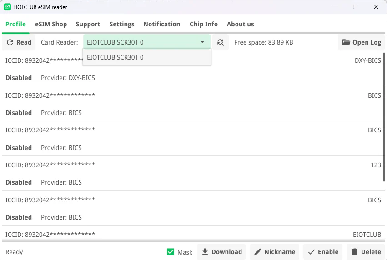387x260 pixels.
Task: Click Provider: DXY-BICS text
Action: (68, 78)
